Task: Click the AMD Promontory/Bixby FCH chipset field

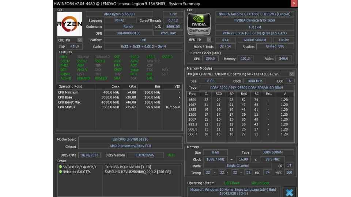Action: tap(130, 146)
